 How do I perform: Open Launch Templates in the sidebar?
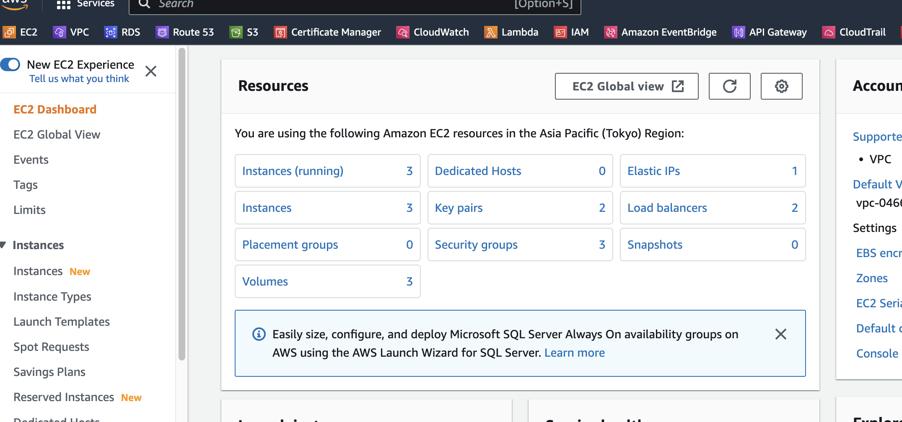click(62, 322)
